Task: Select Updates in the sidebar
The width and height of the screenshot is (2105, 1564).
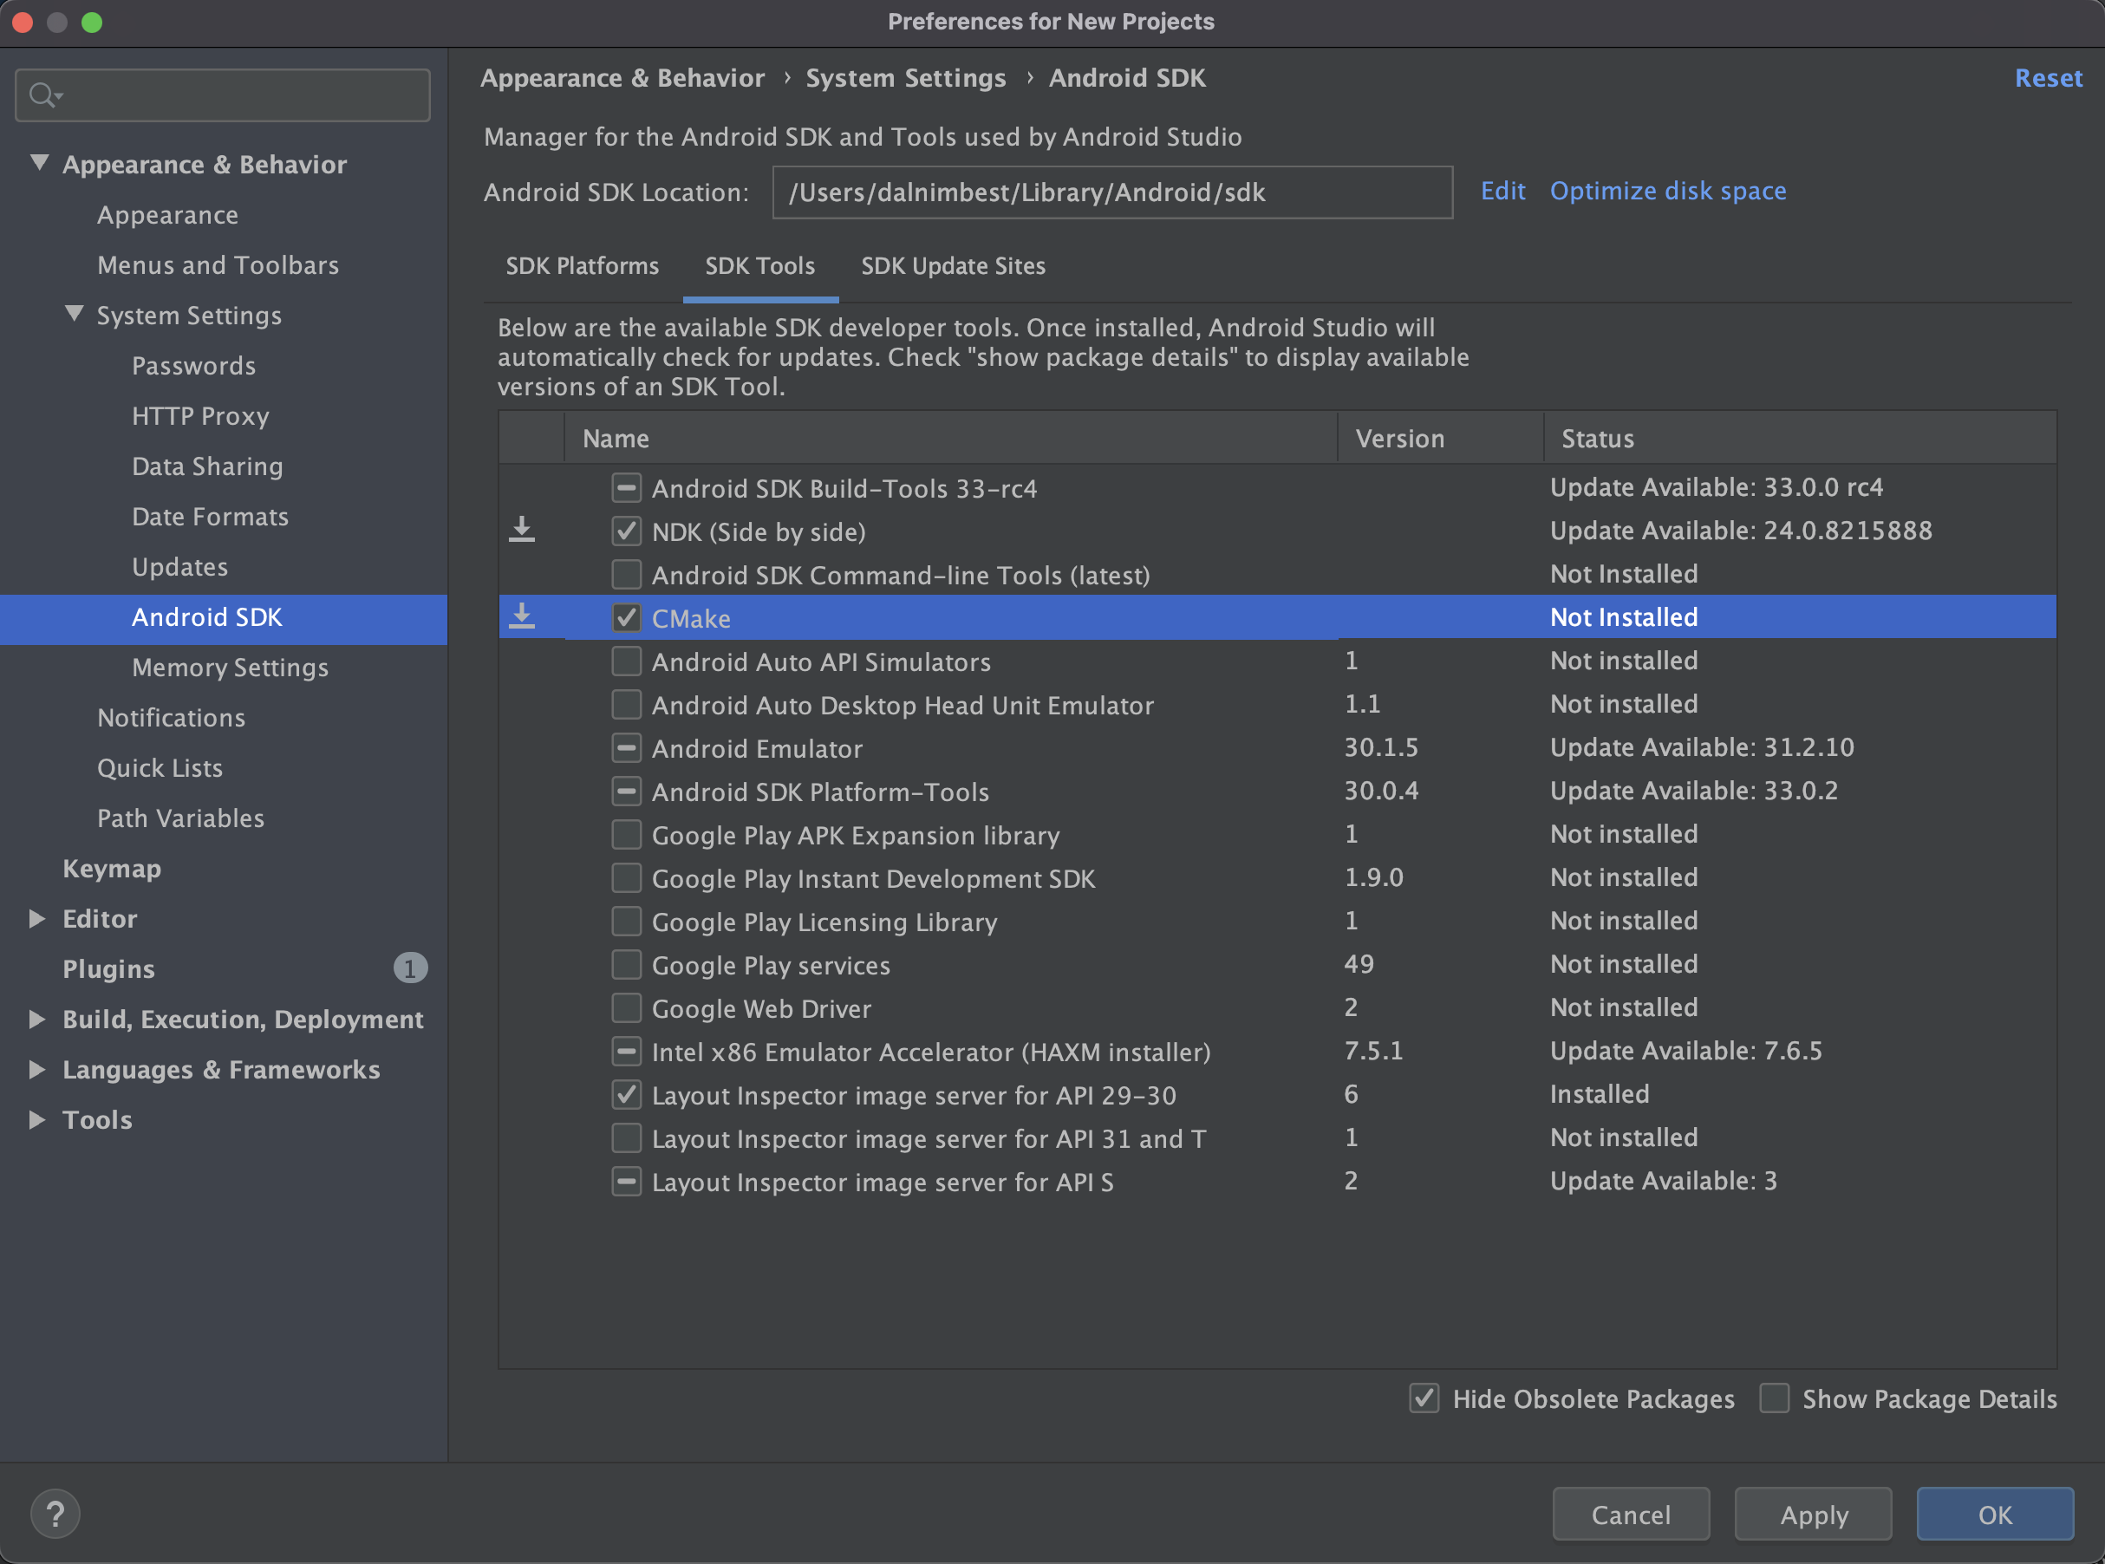Action: click(179, 566)
